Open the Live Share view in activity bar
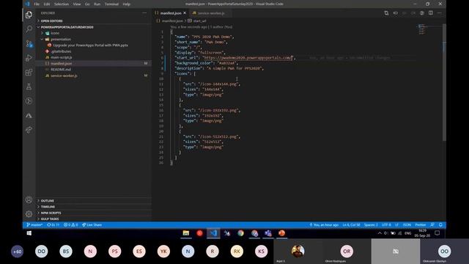 point(29,130)
